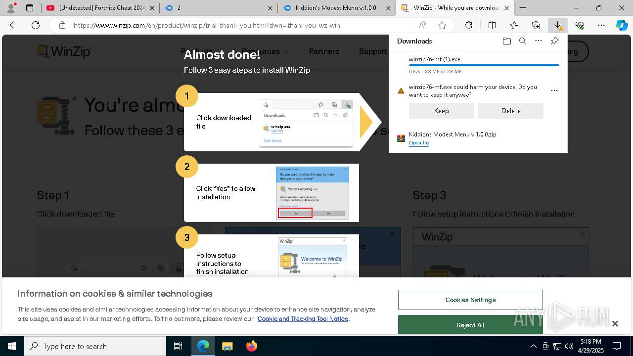Open the Copilot sidebar icon
Image resolution: width=633 pixels, height=356 pixels.
coord(622,25)
